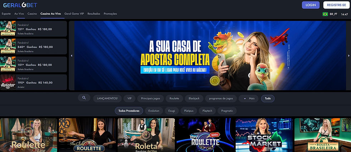Open the game search magnifier
Viewport: 351px width, 152px height.
(84, 98)
